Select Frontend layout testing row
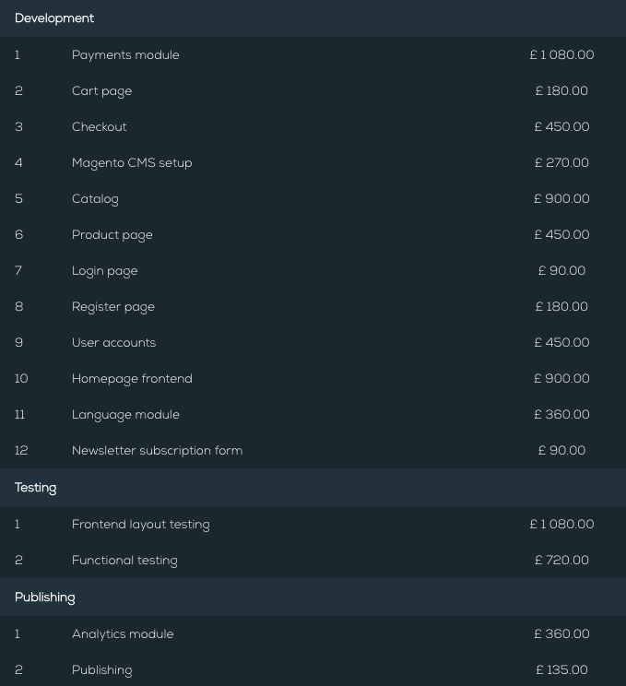Screen dimensions: 626x686 (x=140, y=525)
